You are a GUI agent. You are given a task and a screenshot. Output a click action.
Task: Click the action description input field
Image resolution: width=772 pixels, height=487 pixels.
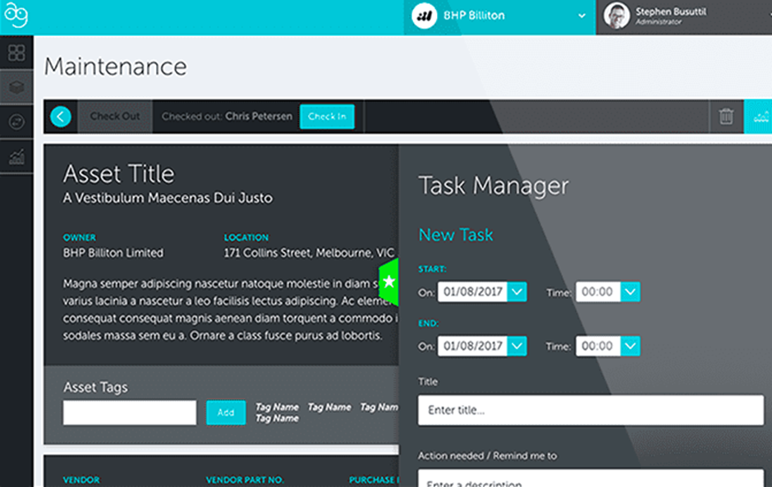590,478
